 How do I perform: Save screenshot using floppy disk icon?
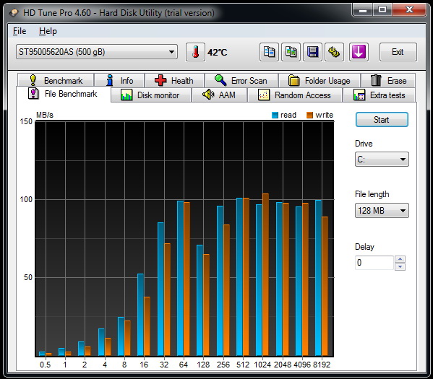point(312,52)
